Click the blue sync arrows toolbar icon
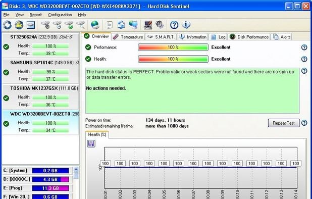The width and height of the screenshot is (312, 199). click(121, 25)
